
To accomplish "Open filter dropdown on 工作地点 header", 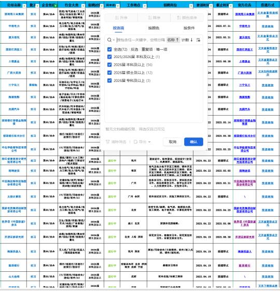I will pyautogui.click(x=145, y=6).
